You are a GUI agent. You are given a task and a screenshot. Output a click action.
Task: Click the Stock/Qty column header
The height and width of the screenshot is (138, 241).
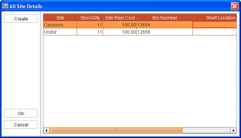[x=90, y=18]
